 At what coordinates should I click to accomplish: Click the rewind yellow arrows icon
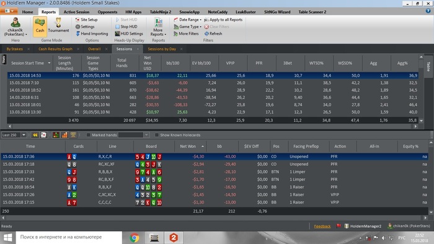35,135
